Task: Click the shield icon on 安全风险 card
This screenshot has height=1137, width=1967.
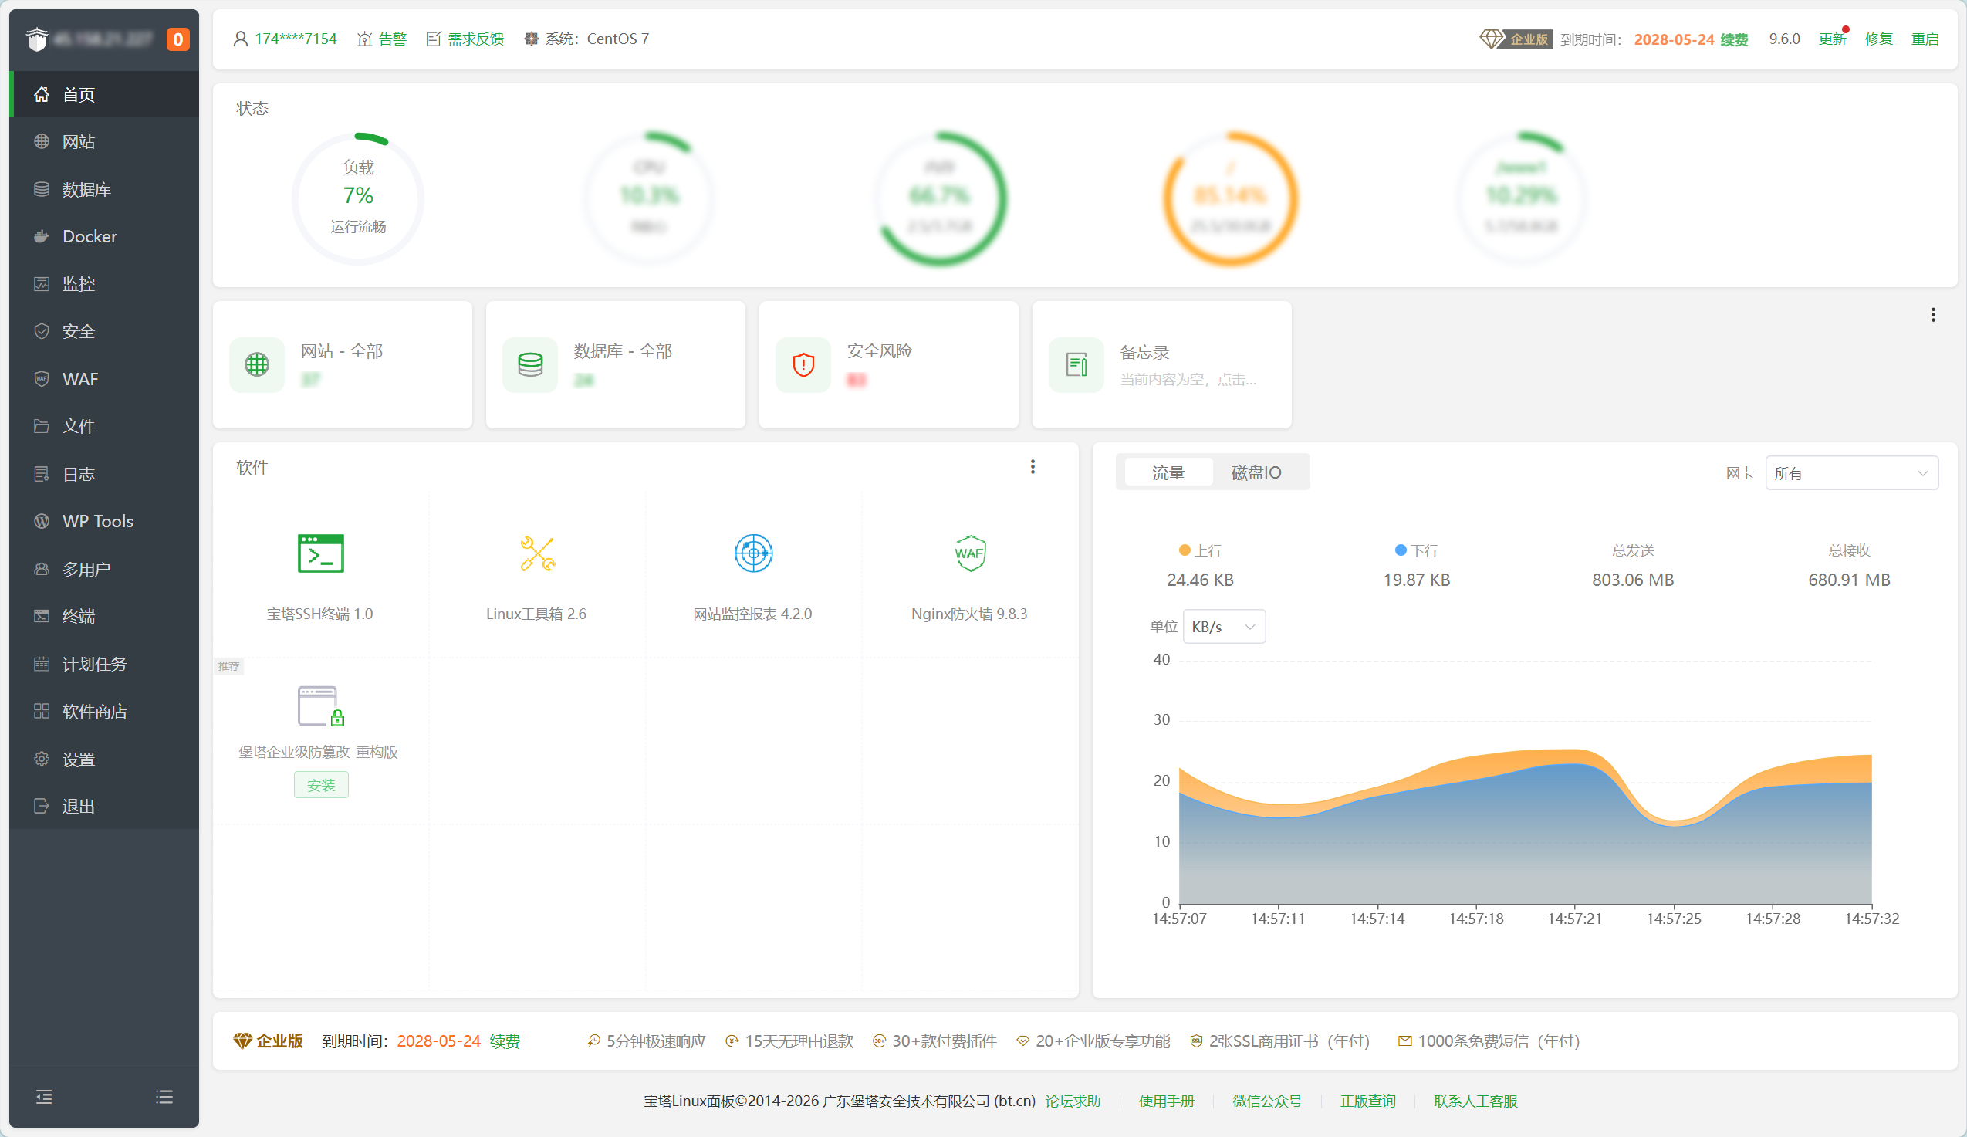Action: pyautogui.click(x=803, y=364)
